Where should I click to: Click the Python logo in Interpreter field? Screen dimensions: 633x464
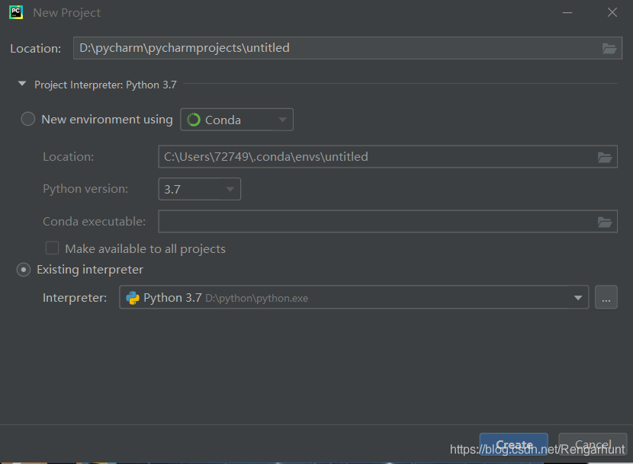[133, 298]
